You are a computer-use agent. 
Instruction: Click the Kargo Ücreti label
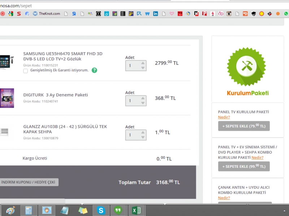coord(35,158)
